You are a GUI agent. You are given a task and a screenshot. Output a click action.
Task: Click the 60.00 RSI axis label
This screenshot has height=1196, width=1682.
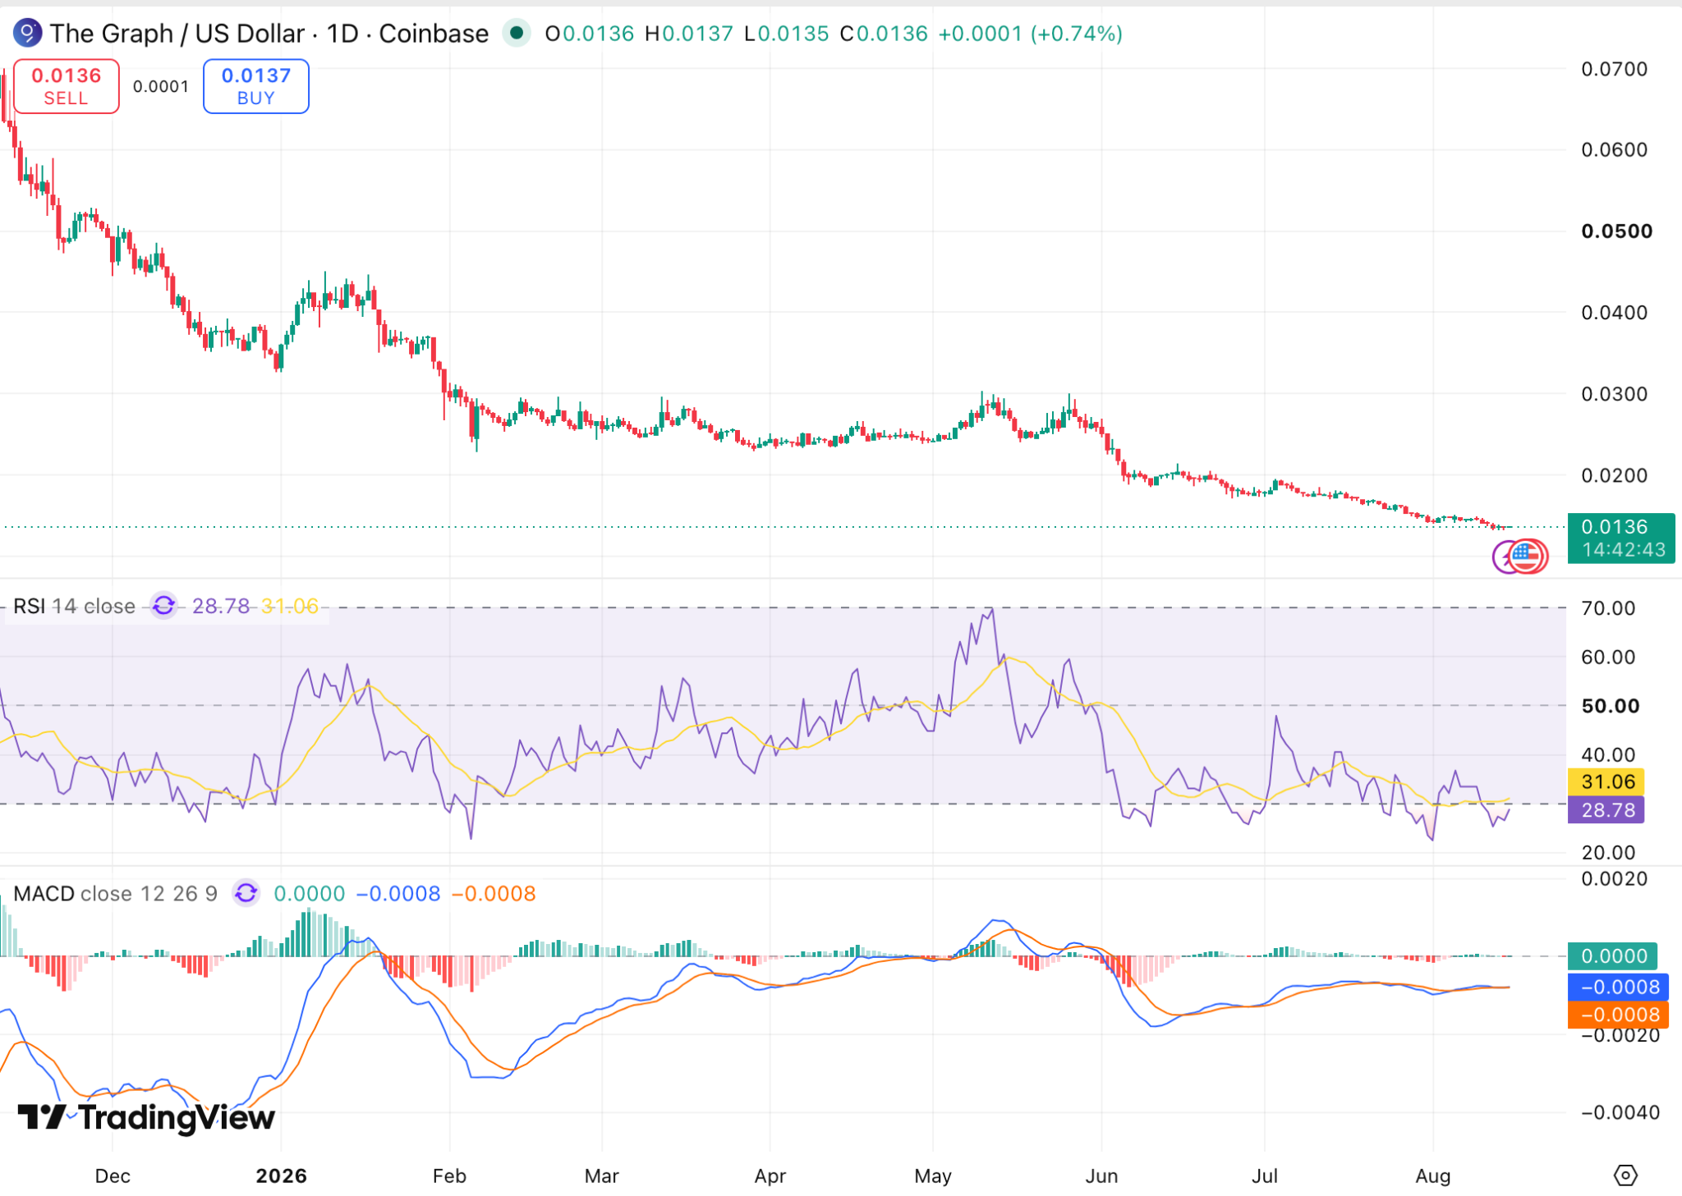(1608, 657)
